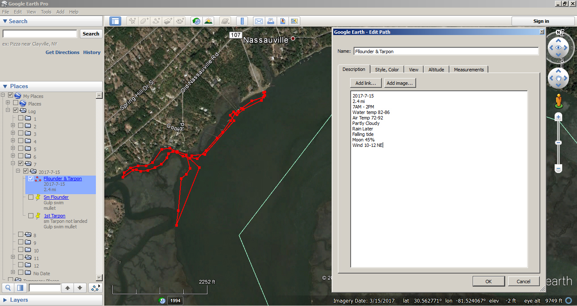Toggle sunlight across the landscape

(x=208, y=21)
